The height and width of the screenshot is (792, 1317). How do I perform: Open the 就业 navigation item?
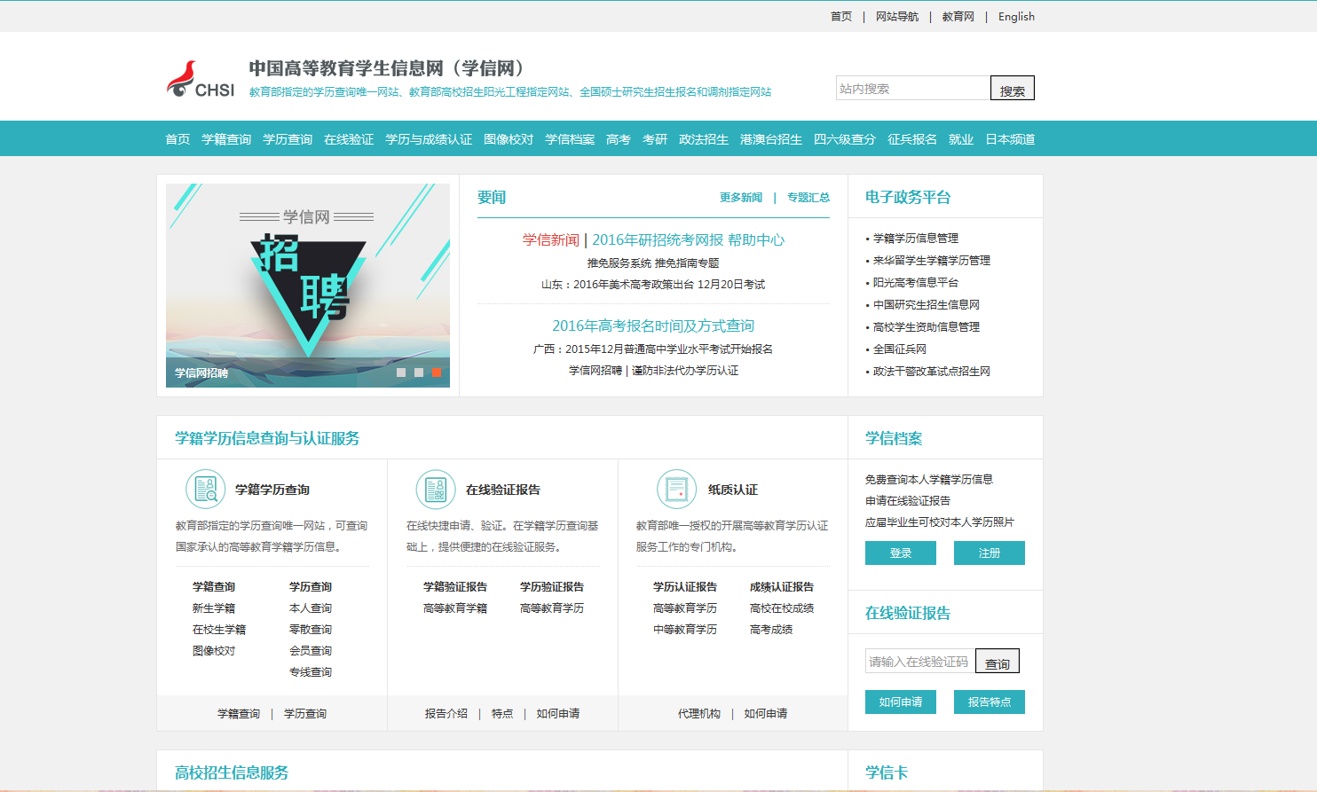[961, 139]
